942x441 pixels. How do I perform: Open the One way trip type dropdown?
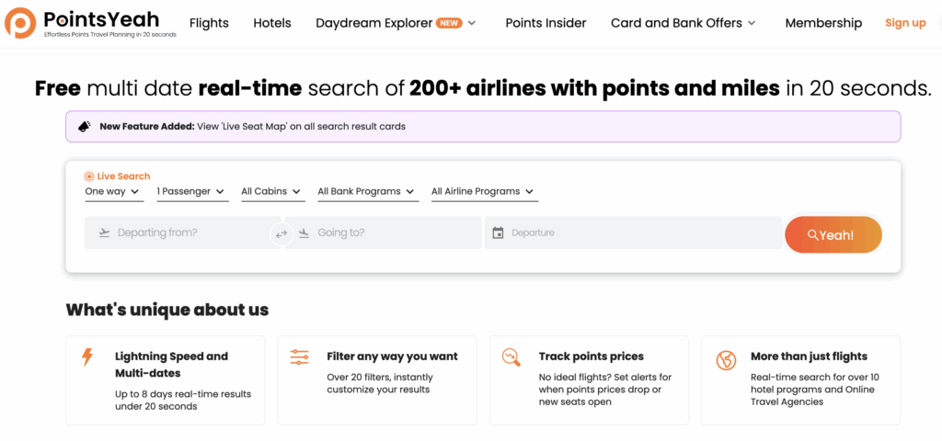click(x=113, y=192)
